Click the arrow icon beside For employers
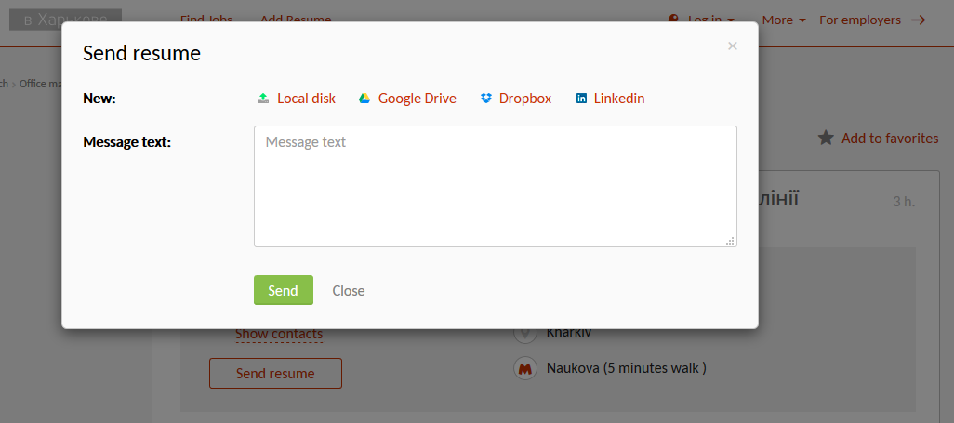954x423 pixels. point(919,20)
